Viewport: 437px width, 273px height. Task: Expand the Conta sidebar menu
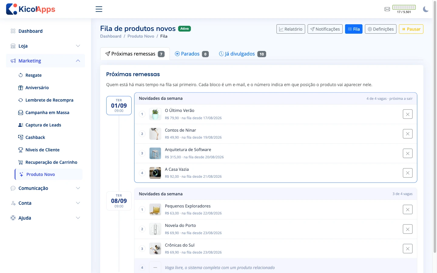point(46,203)
